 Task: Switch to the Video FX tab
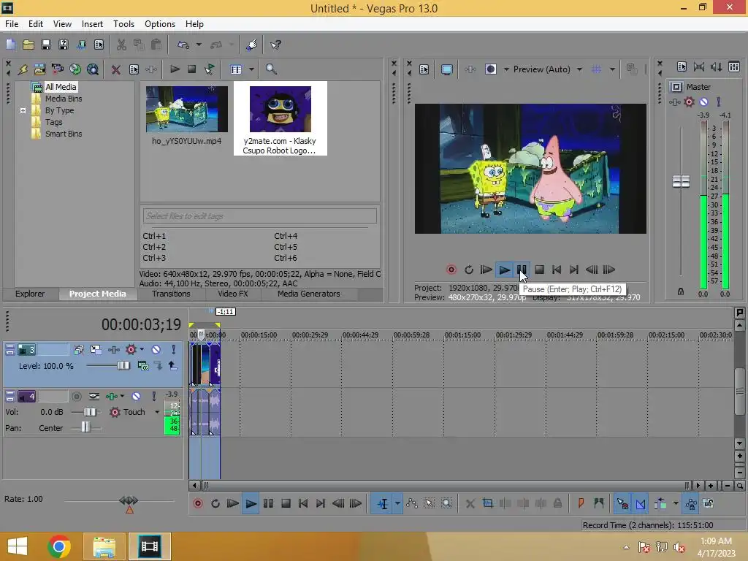coord(233,294)
